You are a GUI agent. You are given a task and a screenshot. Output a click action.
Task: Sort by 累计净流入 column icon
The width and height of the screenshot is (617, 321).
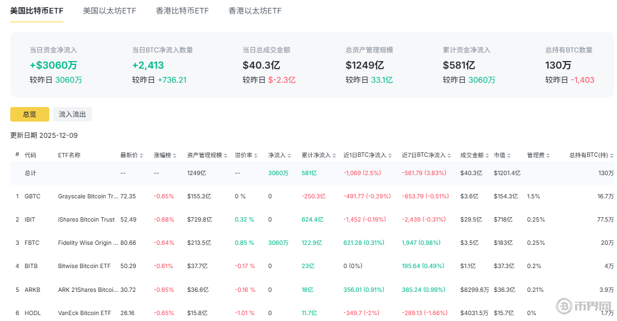334,156
